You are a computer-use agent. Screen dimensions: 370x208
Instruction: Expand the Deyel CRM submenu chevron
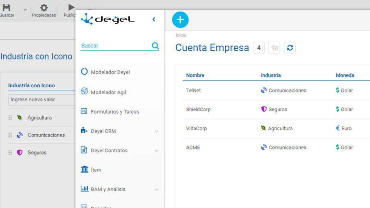click(x=157, y=131)
